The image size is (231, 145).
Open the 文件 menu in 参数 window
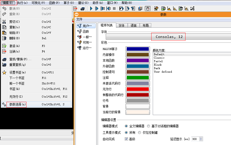pos(79,19)
